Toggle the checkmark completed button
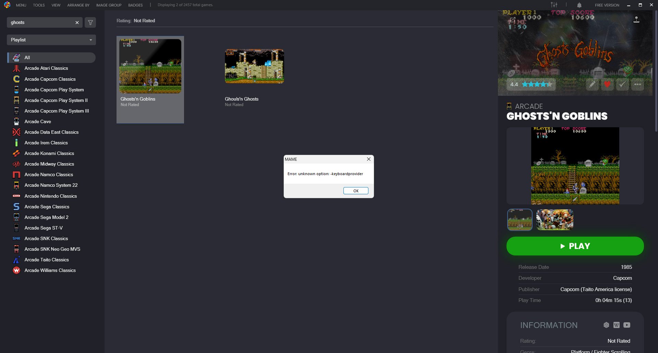Image resolution: width=658 pixels, height=353 pixels. pyautogui.click(x=622, y=84)
